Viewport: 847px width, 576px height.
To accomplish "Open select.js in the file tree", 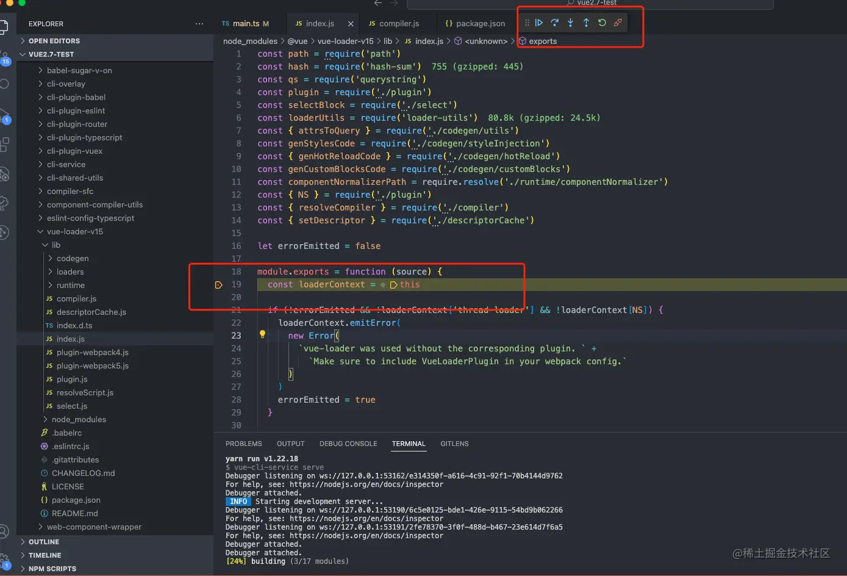I will (115, 406).
